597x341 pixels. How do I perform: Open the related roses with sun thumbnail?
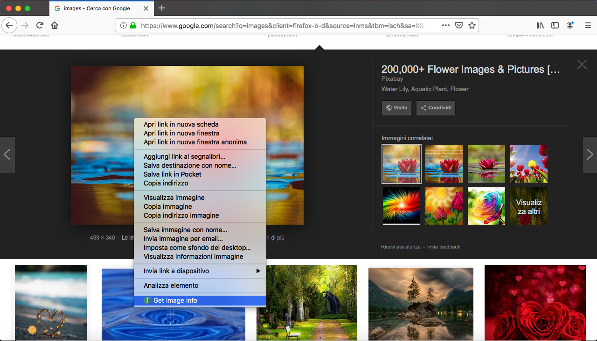pos(444,206)
